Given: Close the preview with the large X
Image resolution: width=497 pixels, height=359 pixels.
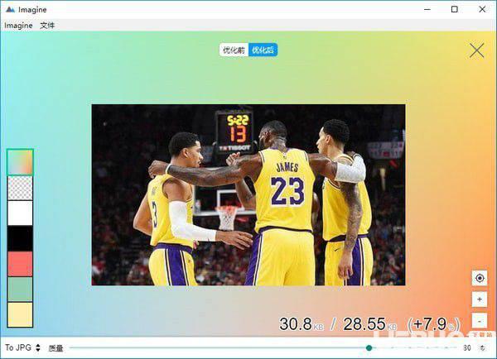Looking at the screenshot, I should (x=477, y=50).
